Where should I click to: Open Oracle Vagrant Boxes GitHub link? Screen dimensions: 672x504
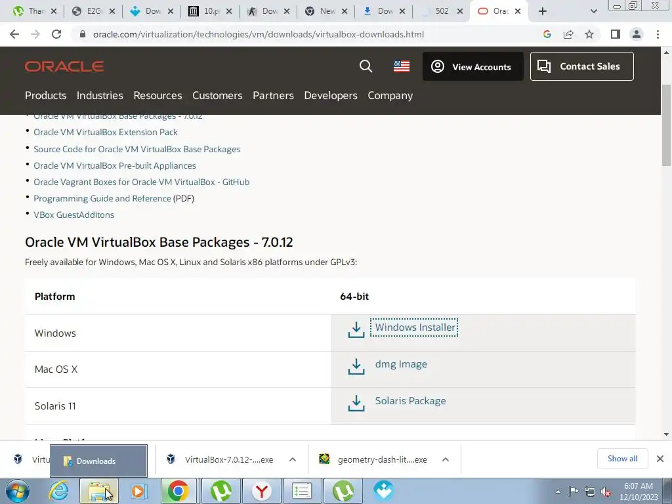click(x=142, y=182)
